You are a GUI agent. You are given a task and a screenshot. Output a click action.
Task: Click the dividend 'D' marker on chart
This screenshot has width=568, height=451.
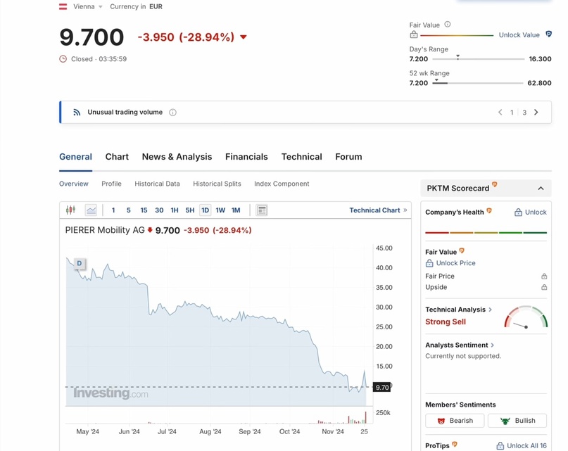pyautogui.click(x=79, y=263)
